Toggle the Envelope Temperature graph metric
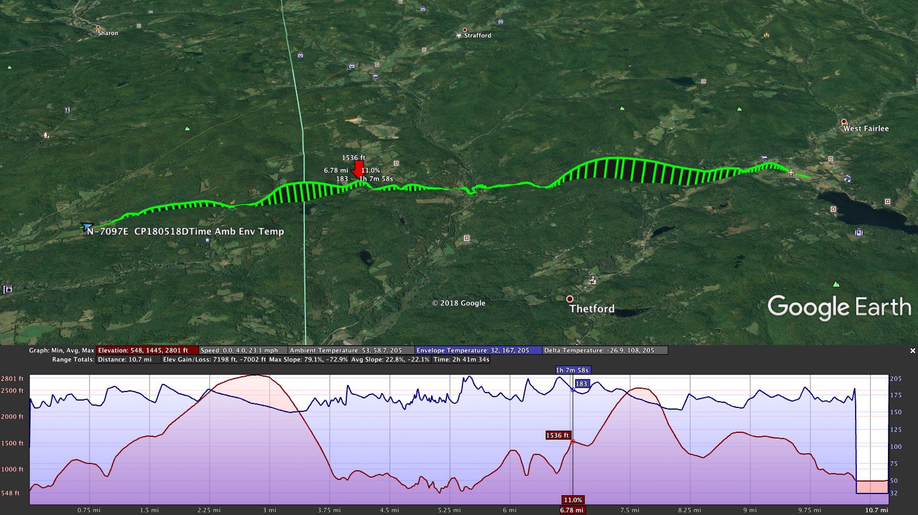 pos(478,350)
